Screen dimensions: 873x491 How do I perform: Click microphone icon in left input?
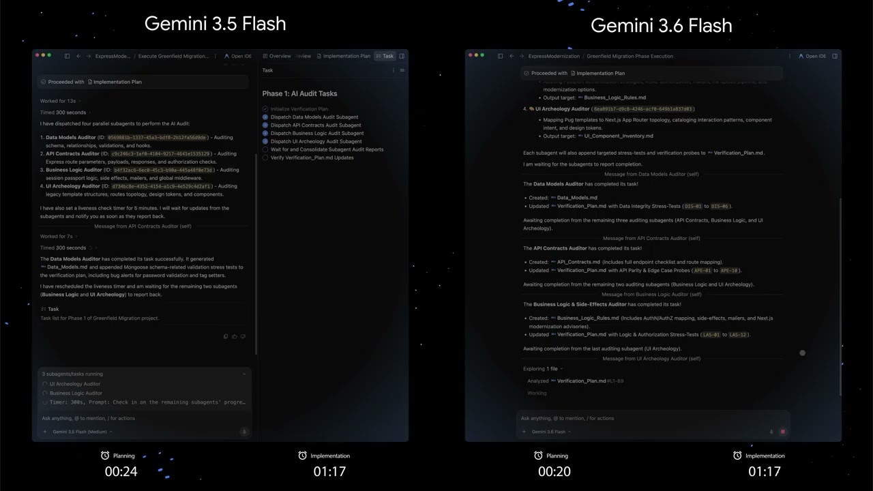(x=243, y=432)
